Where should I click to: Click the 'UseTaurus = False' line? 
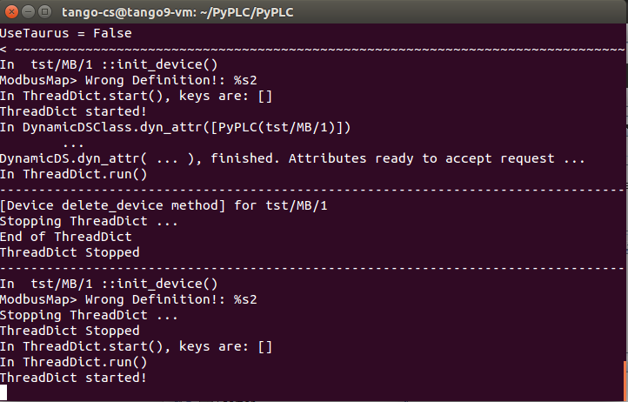tap(66, 33)
